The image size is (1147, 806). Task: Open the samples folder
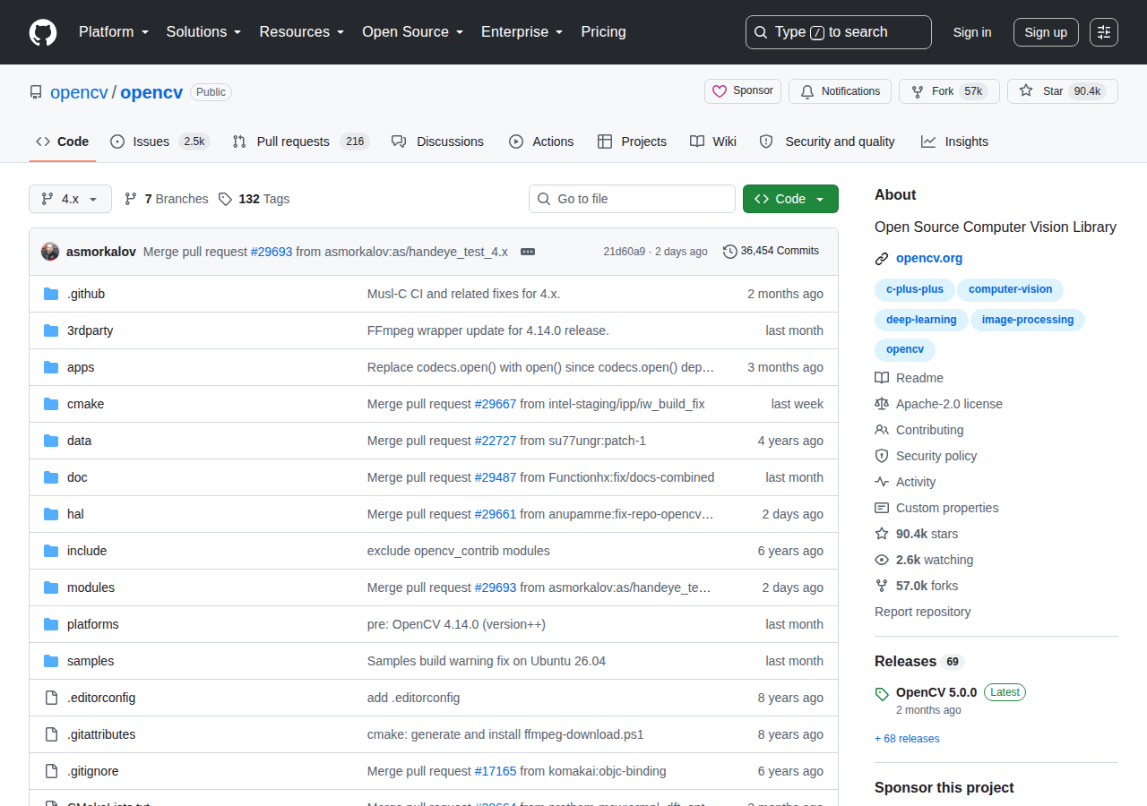(x=91, y=661)
